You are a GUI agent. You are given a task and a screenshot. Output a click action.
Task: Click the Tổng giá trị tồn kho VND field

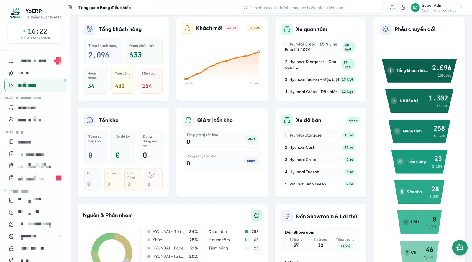[x=222, y=139]
